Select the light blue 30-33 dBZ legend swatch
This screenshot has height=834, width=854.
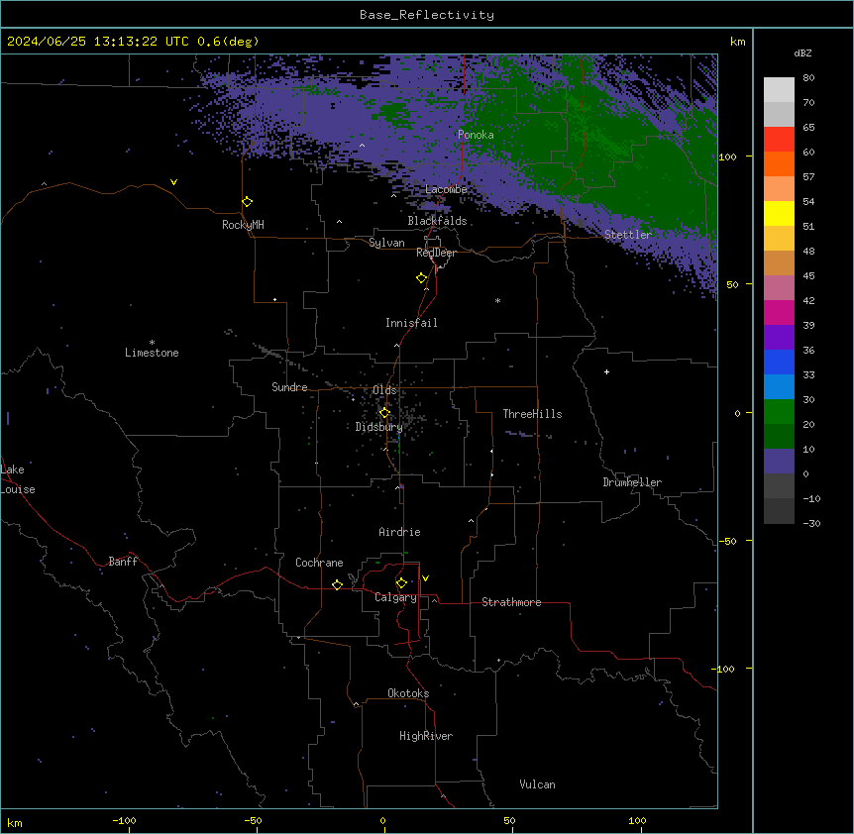(779, 386)
